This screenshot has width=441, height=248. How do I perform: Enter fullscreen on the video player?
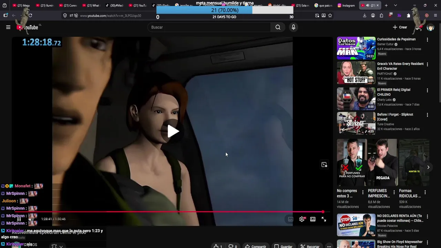click(x=324, y=219)
